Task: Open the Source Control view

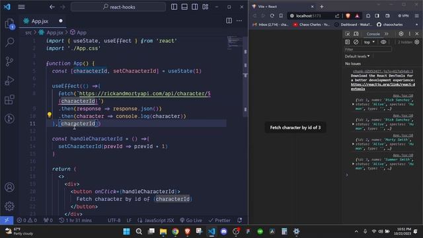Action: pos(9,61)
